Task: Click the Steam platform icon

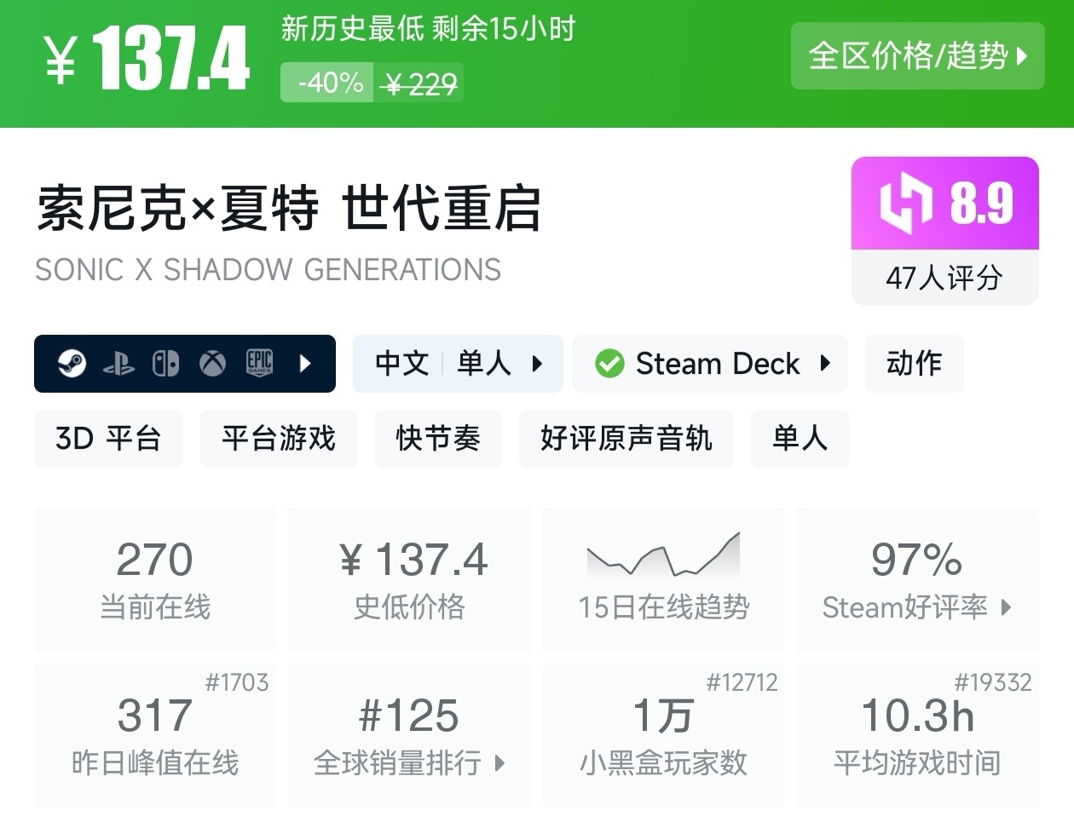Action: click(x=72, y=364)
